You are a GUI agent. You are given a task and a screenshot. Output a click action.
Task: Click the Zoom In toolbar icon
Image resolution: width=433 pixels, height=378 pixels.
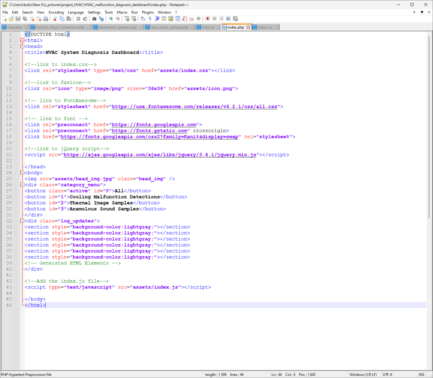[111, 19]
